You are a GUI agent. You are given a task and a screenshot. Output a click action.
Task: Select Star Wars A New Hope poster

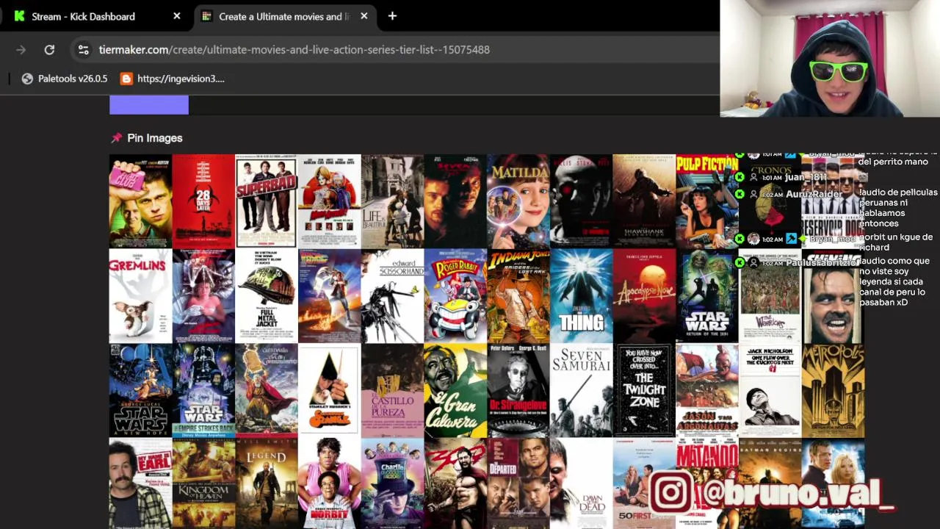coord(140,391)
